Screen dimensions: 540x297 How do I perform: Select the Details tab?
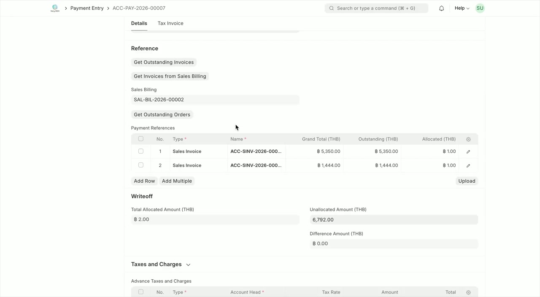(x=139, y=23)
